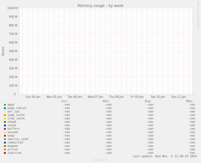Click the active olive legend square
Viewport: 201px width, 163px height.
5,150
